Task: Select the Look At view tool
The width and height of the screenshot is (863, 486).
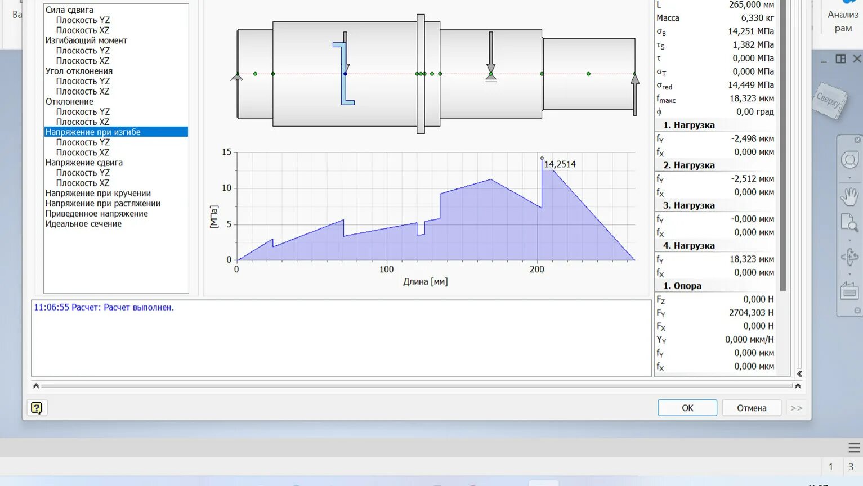Action: pos(849,292)
